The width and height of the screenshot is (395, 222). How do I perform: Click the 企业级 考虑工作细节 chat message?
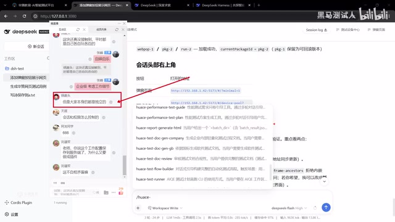[x=93, y=86]
